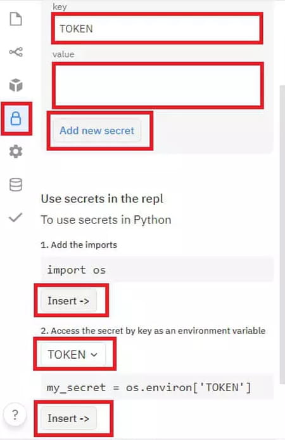The width and height of the screenshot is (285, 440).
Task: Click the vertical scrollbar on the right
Action: tap(282, 234)
